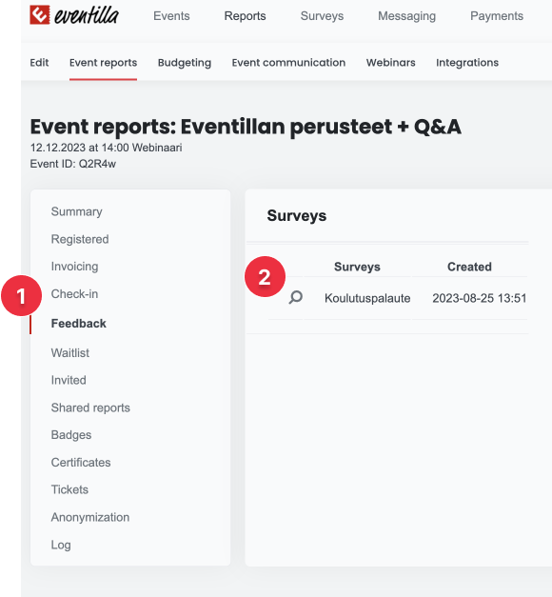Viewport: 552px width, 597px height.
Task: Open the Payments section
Action: [497, 16]
